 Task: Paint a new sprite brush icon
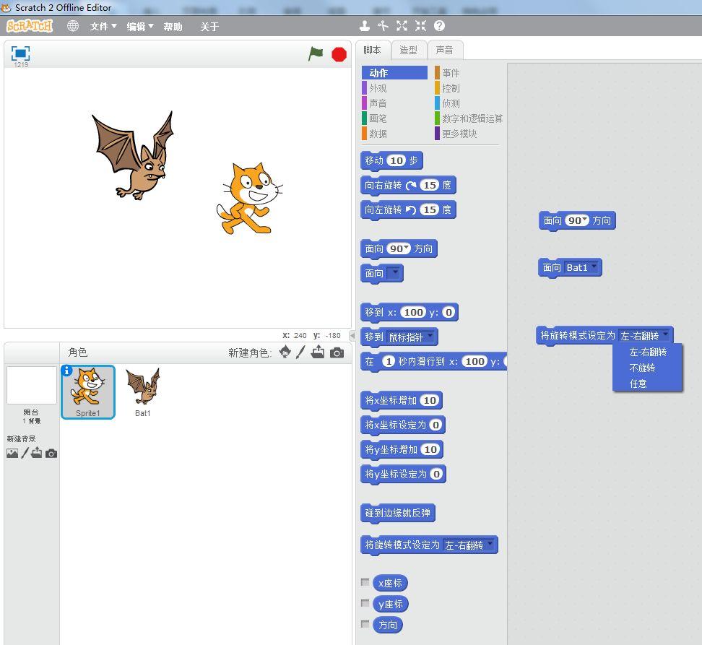[x=300, y=352]
